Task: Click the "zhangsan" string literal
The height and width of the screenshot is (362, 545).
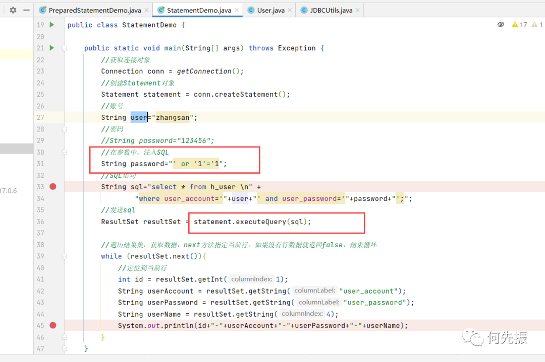Action: 173,117
